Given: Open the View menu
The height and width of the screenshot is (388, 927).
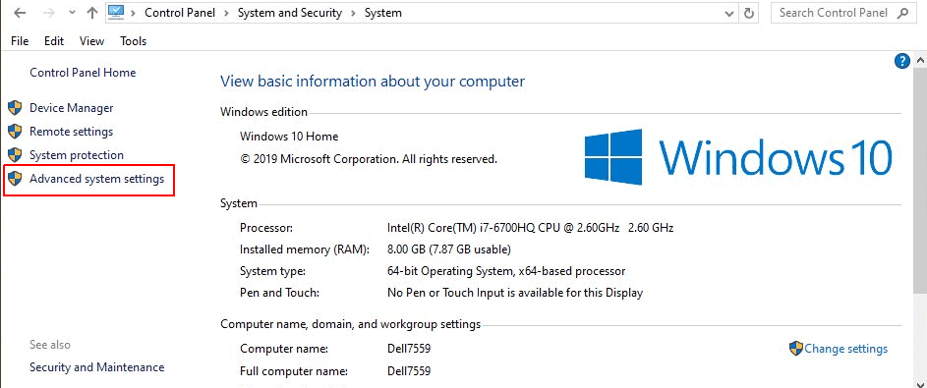Looking at the screenshot, I should (91, 40).
